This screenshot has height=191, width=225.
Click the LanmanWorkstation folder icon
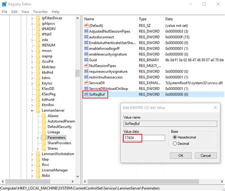38,154
